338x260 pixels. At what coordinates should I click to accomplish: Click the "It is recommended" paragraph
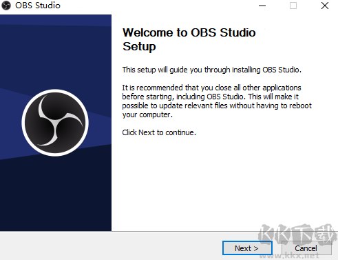pyautogui.click(x=217, y=101)
